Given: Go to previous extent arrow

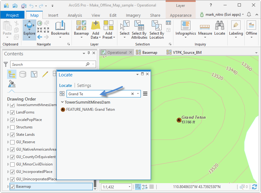Looking at the screenshot, I should point(40,37).
